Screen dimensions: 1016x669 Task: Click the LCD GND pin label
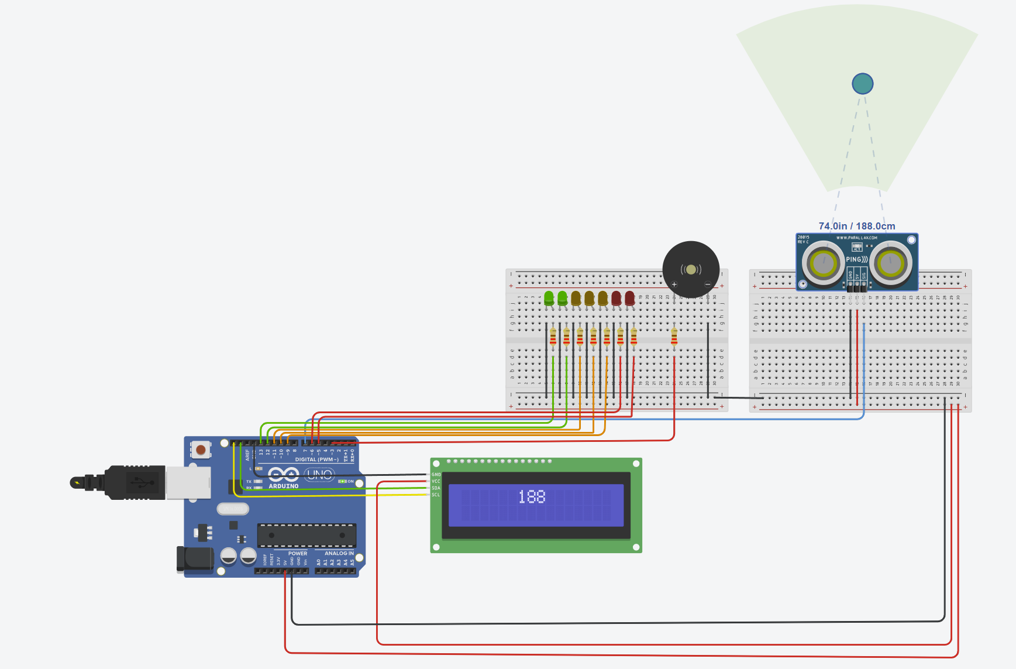[x=436, y=475]
